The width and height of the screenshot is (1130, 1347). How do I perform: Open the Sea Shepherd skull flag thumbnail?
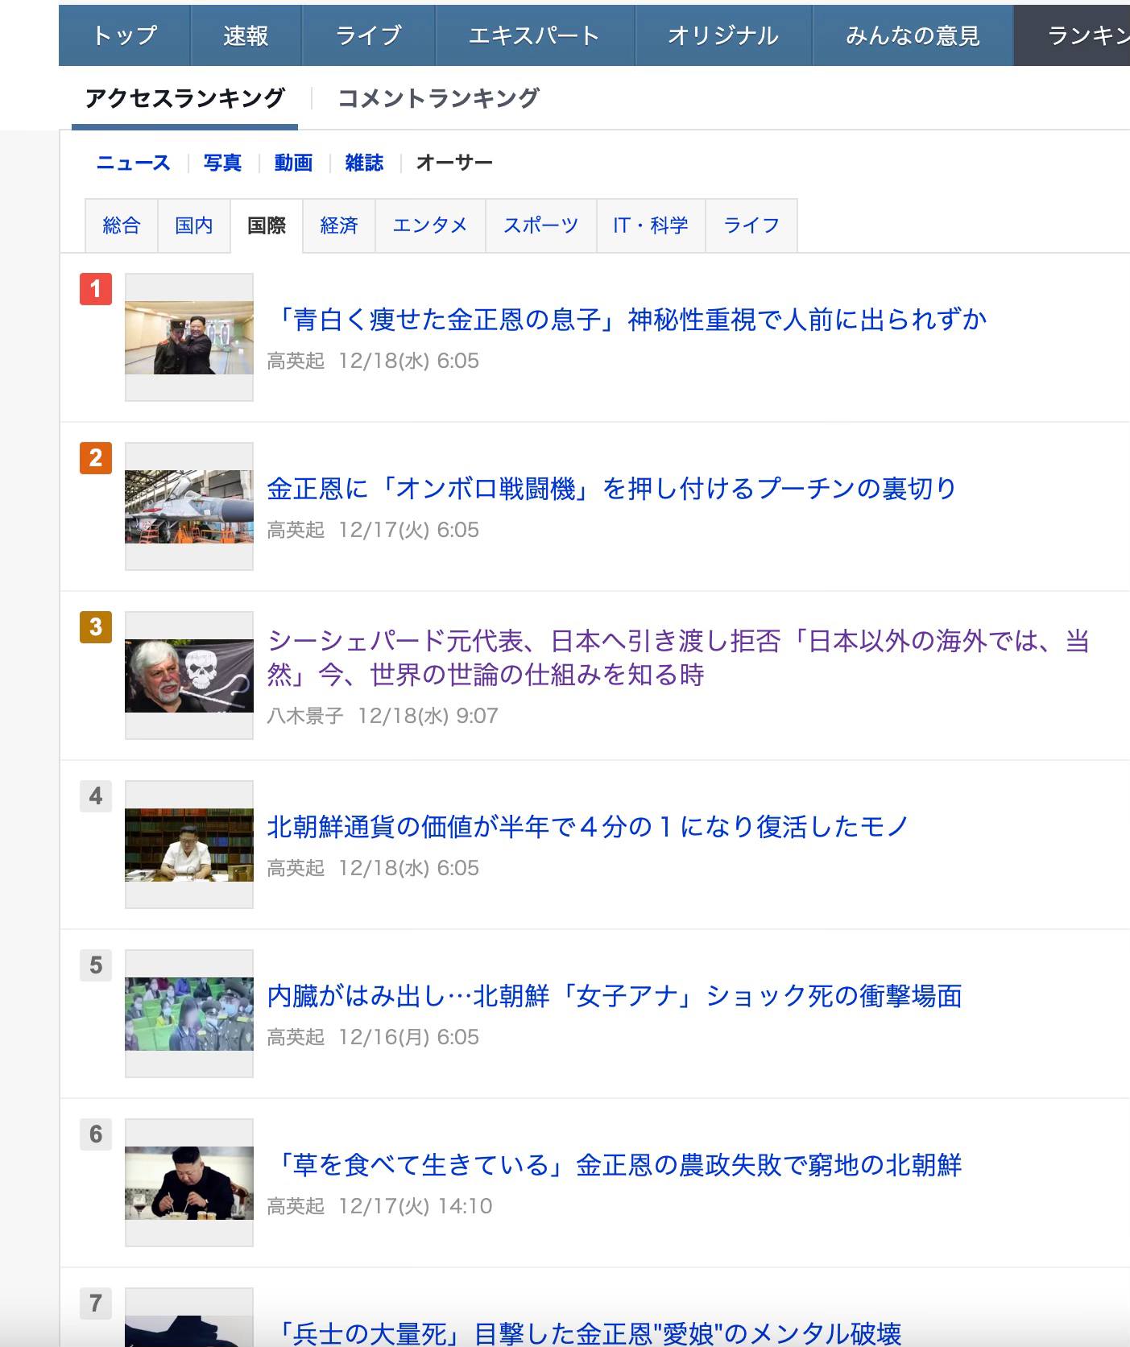[189, 676]
